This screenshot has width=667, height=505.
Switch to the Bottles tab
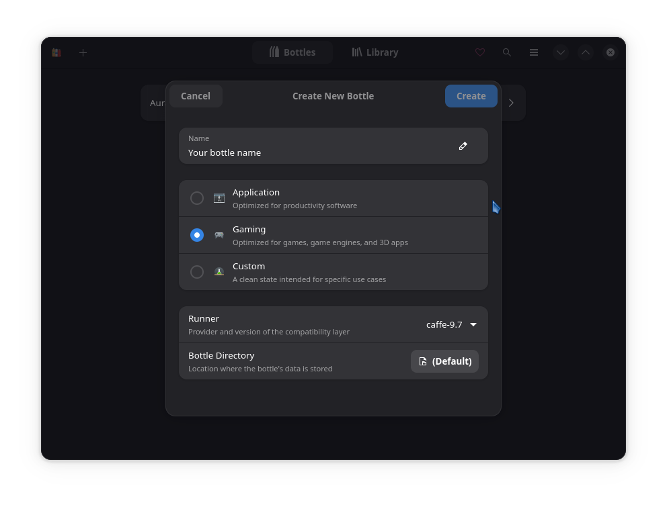[x=292, y=52]
